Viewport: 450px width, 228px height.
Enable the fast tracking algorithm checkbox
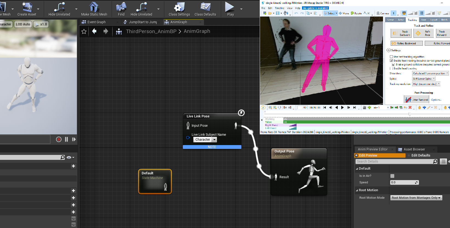391,57
